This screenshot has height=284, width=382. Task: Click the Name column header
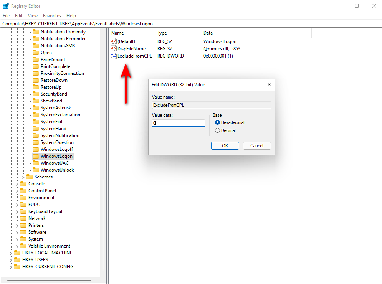coord(132,33)
